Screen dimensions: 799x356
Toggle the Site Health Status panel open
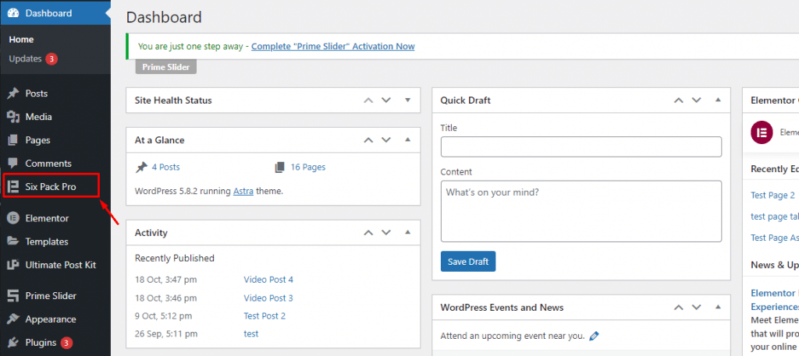(x=407, y=100)
